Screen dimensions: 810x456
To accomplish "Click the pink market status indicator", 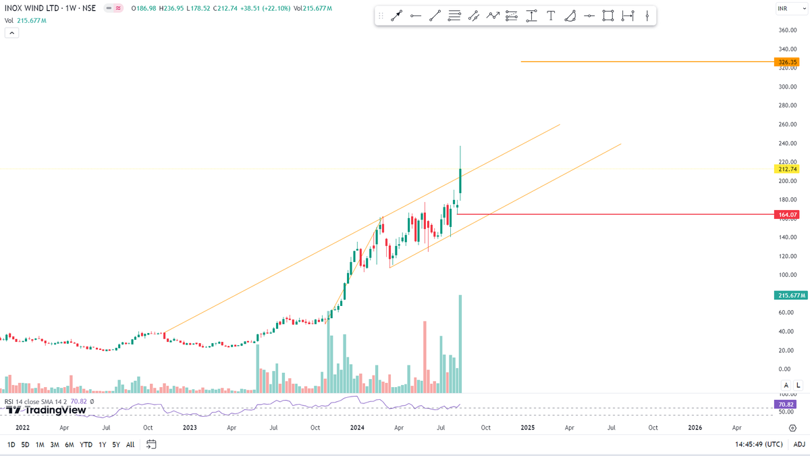I will click(118, 8).
